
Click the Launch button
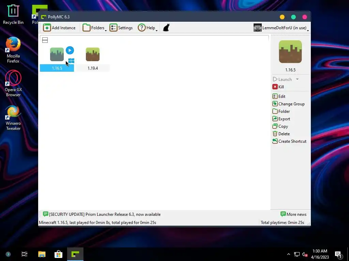282,79
